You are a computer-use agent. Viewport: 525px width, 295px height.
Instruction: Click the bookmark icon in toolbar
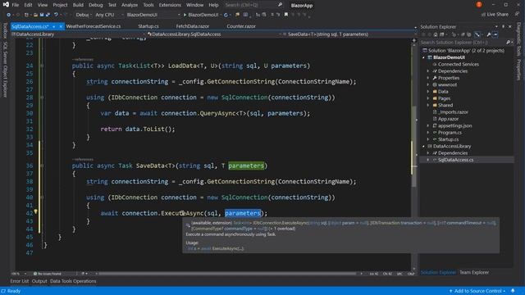tap(286, 15)
